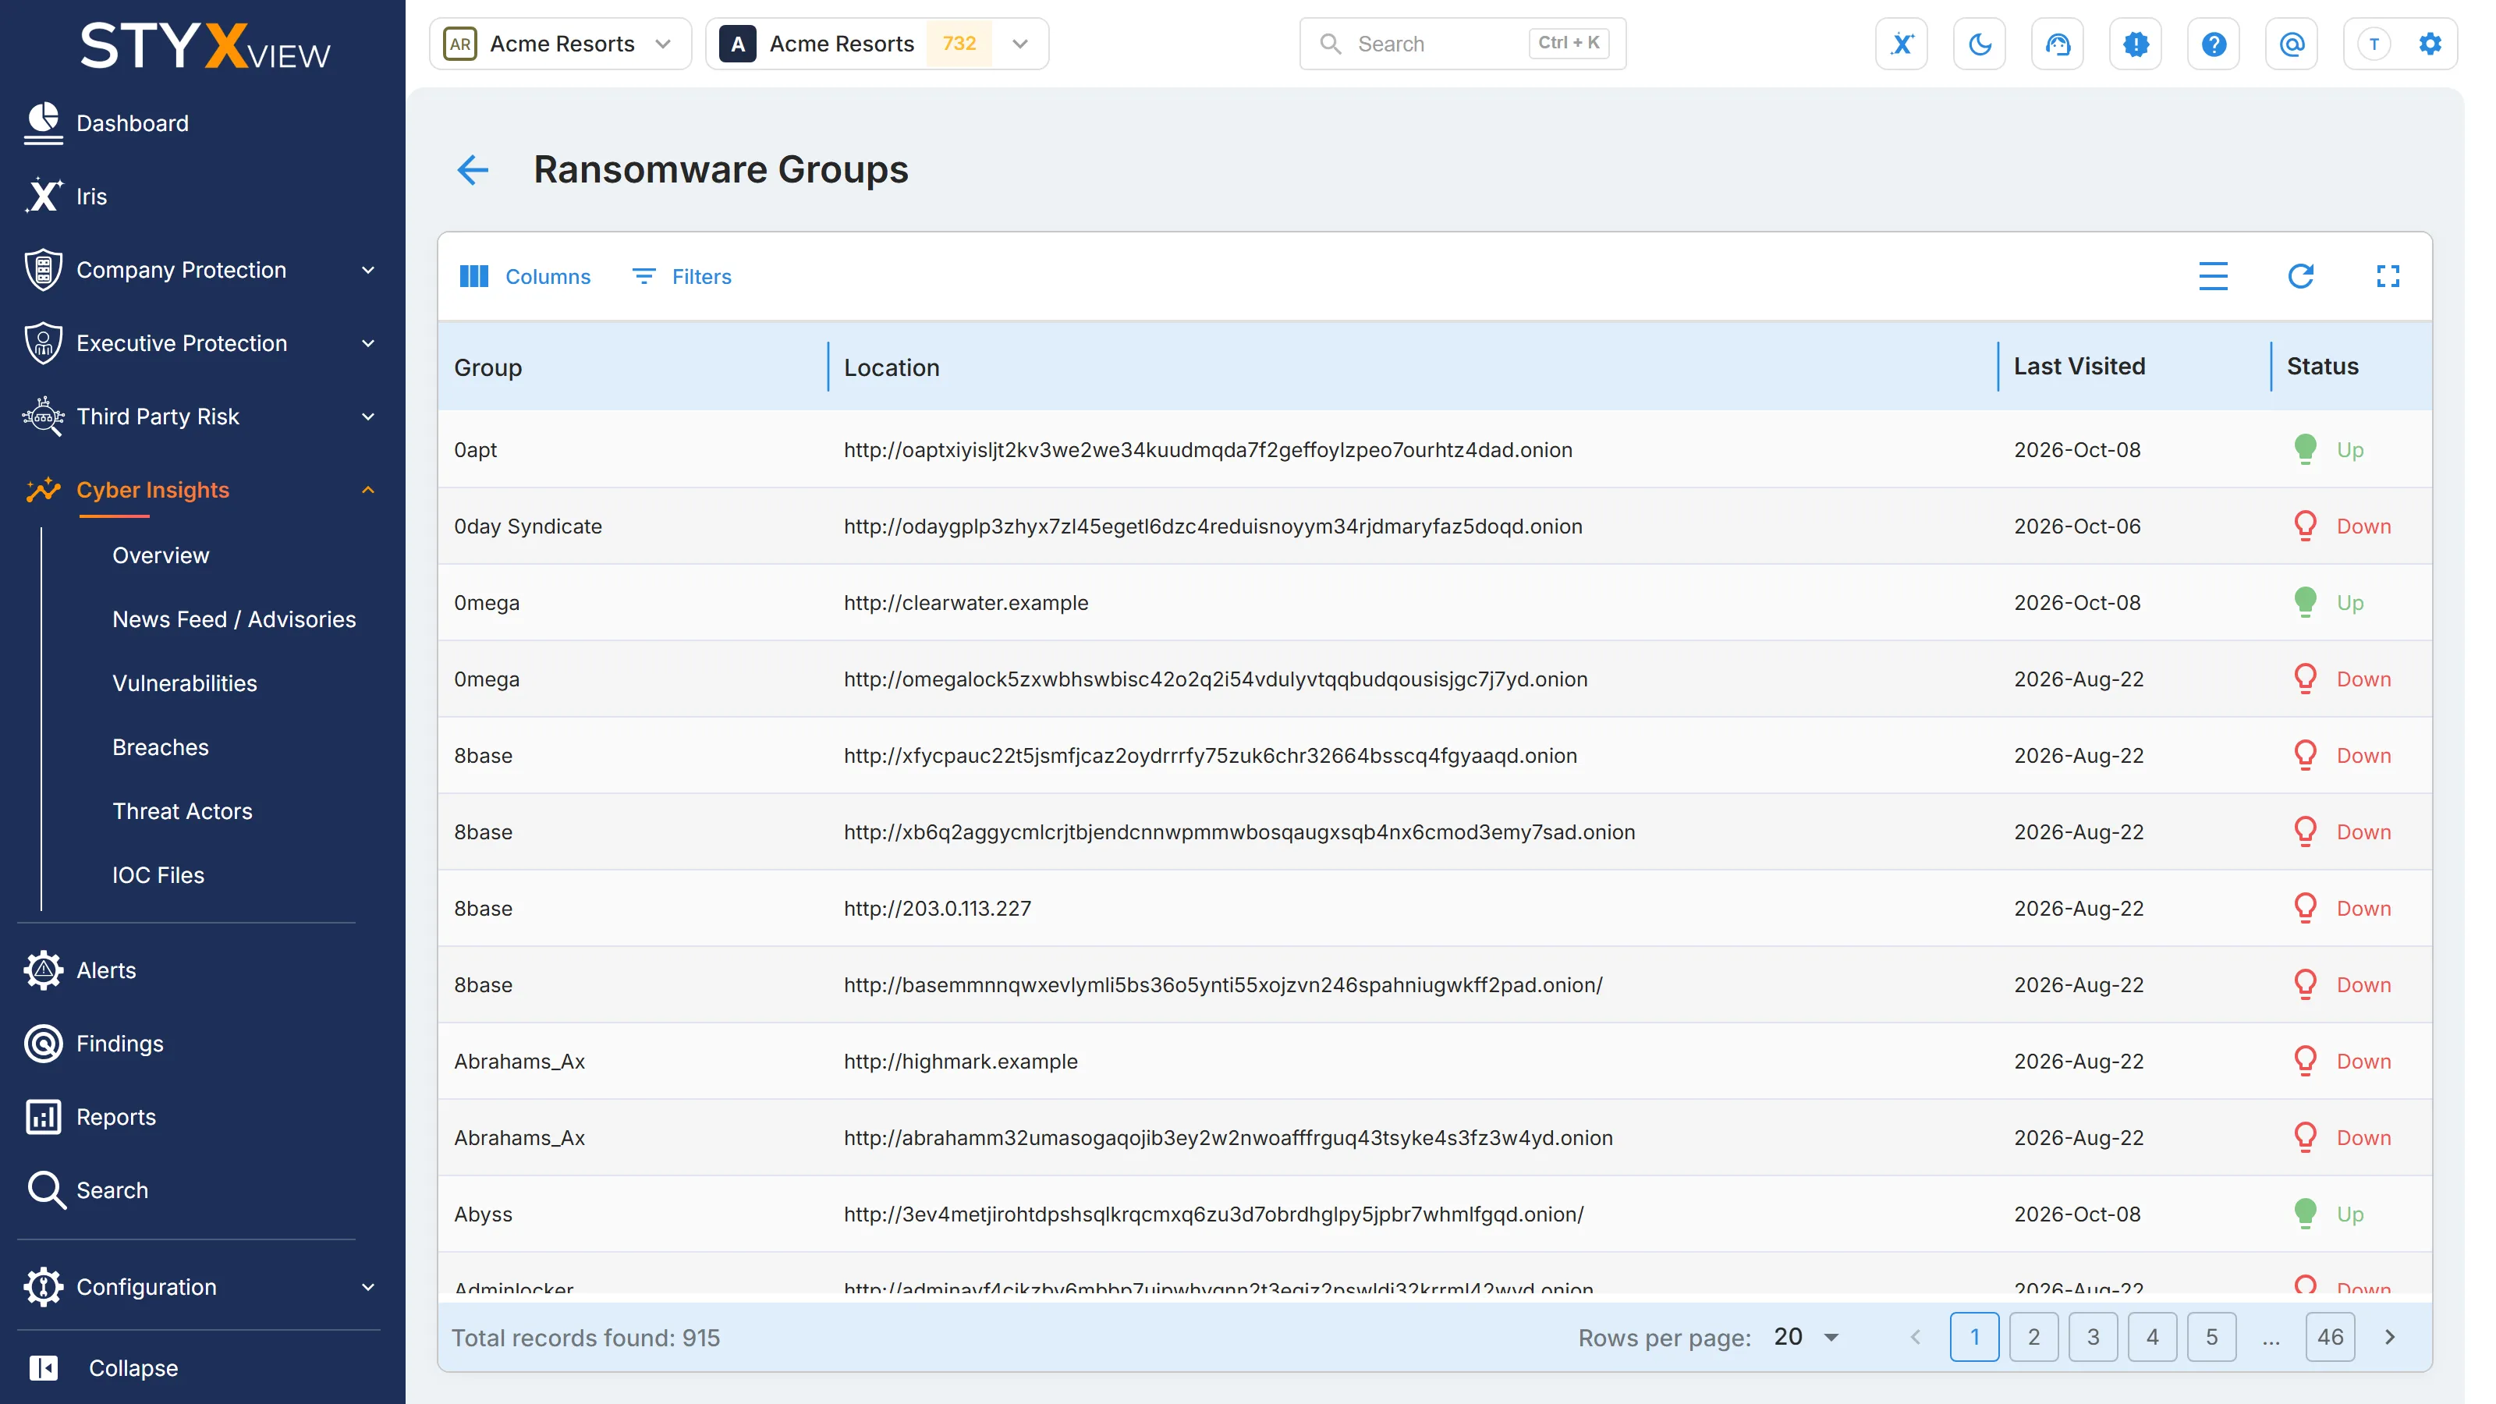Click the back arrow beside Ransomware Groups
2496x1404 pixels.
click(x=473, y=169)
